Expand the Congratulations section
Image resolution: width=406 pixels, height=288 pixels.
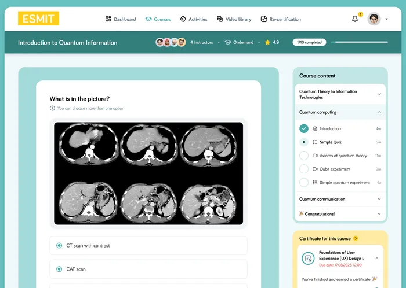[x=340, y=213]
